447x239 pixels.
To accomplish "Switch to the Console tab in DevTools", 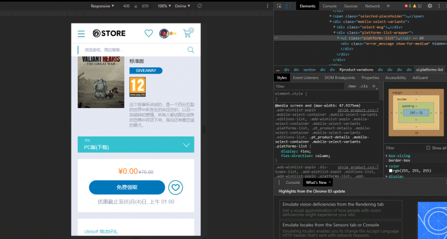I will coord(330,6).
